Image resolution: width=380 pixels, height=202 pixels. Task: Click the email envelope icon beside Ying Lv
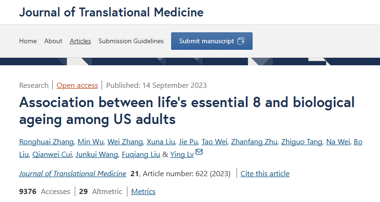click(x=199, y=152)
